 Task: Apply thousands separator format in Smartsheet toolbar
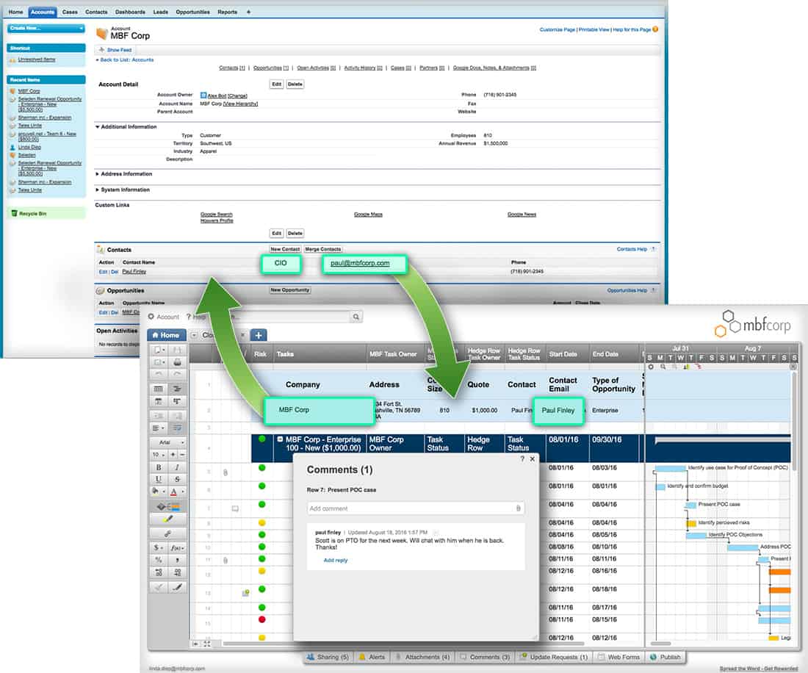(177, 560)
